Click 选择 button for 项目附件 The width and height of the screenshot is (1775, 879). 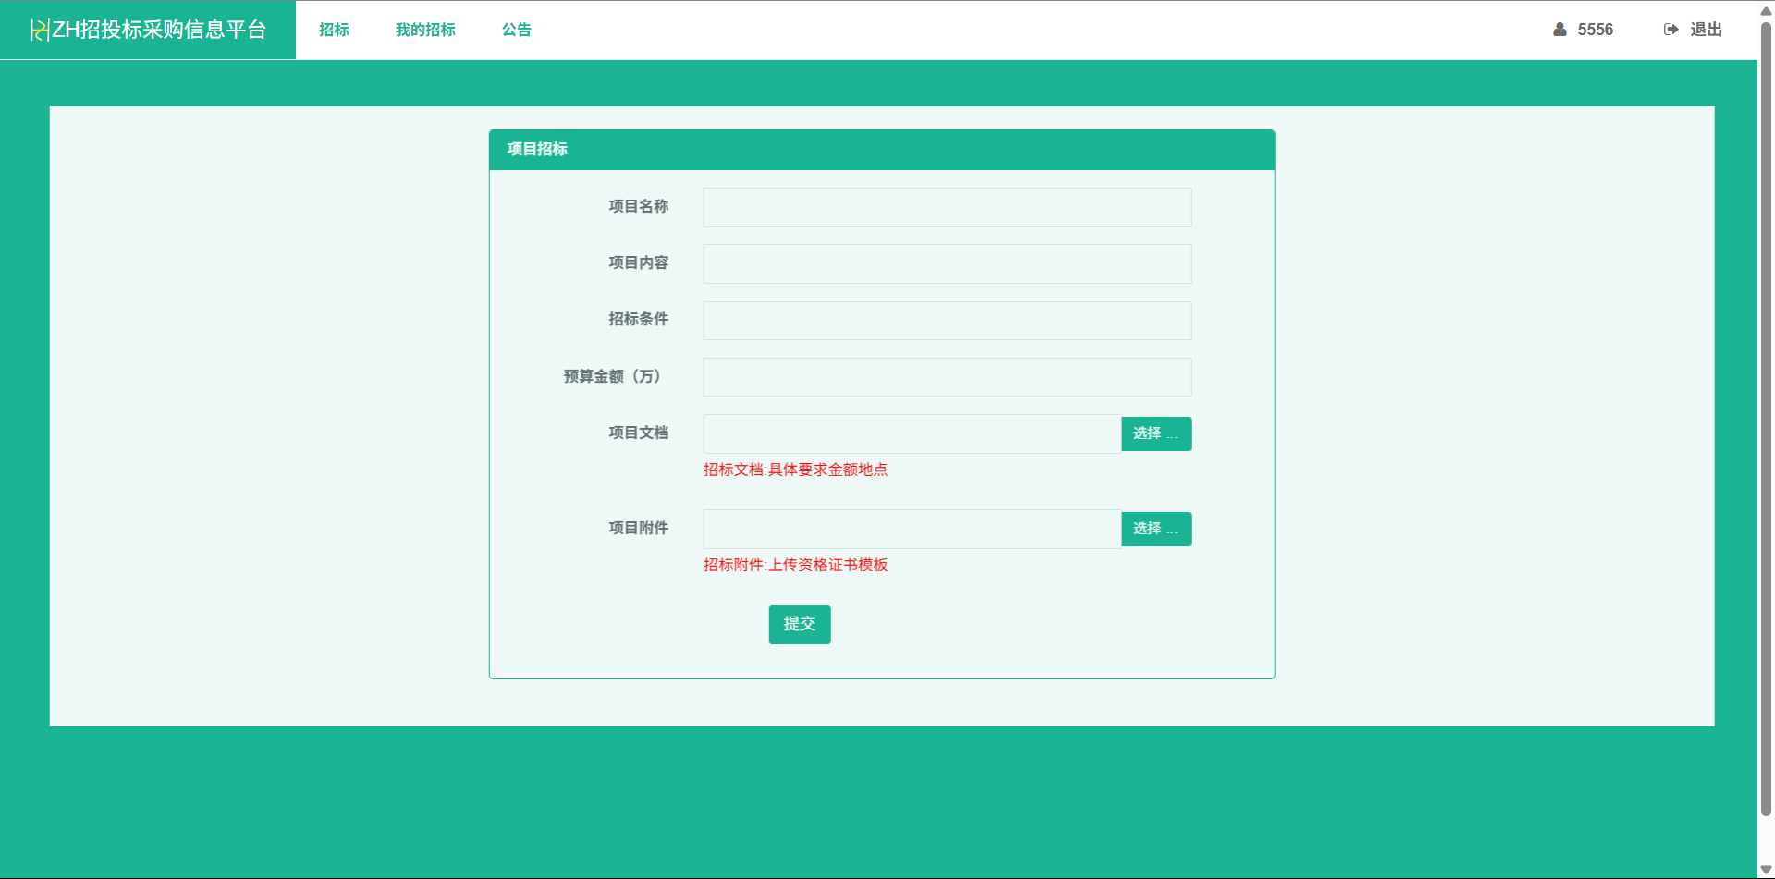click(x=1156, y=529)
